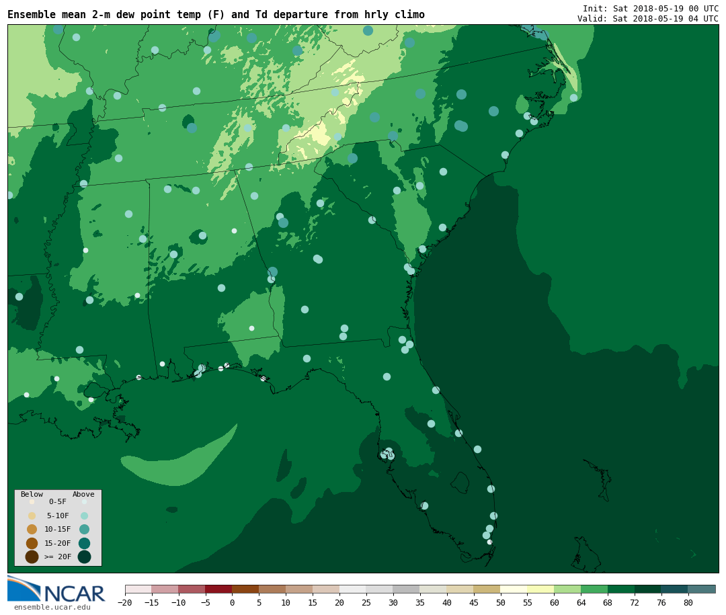726x615 pixels.
Task: Select the light green swatch between 60 and 64
Action: pyautogui.click(x=567, y=589)
